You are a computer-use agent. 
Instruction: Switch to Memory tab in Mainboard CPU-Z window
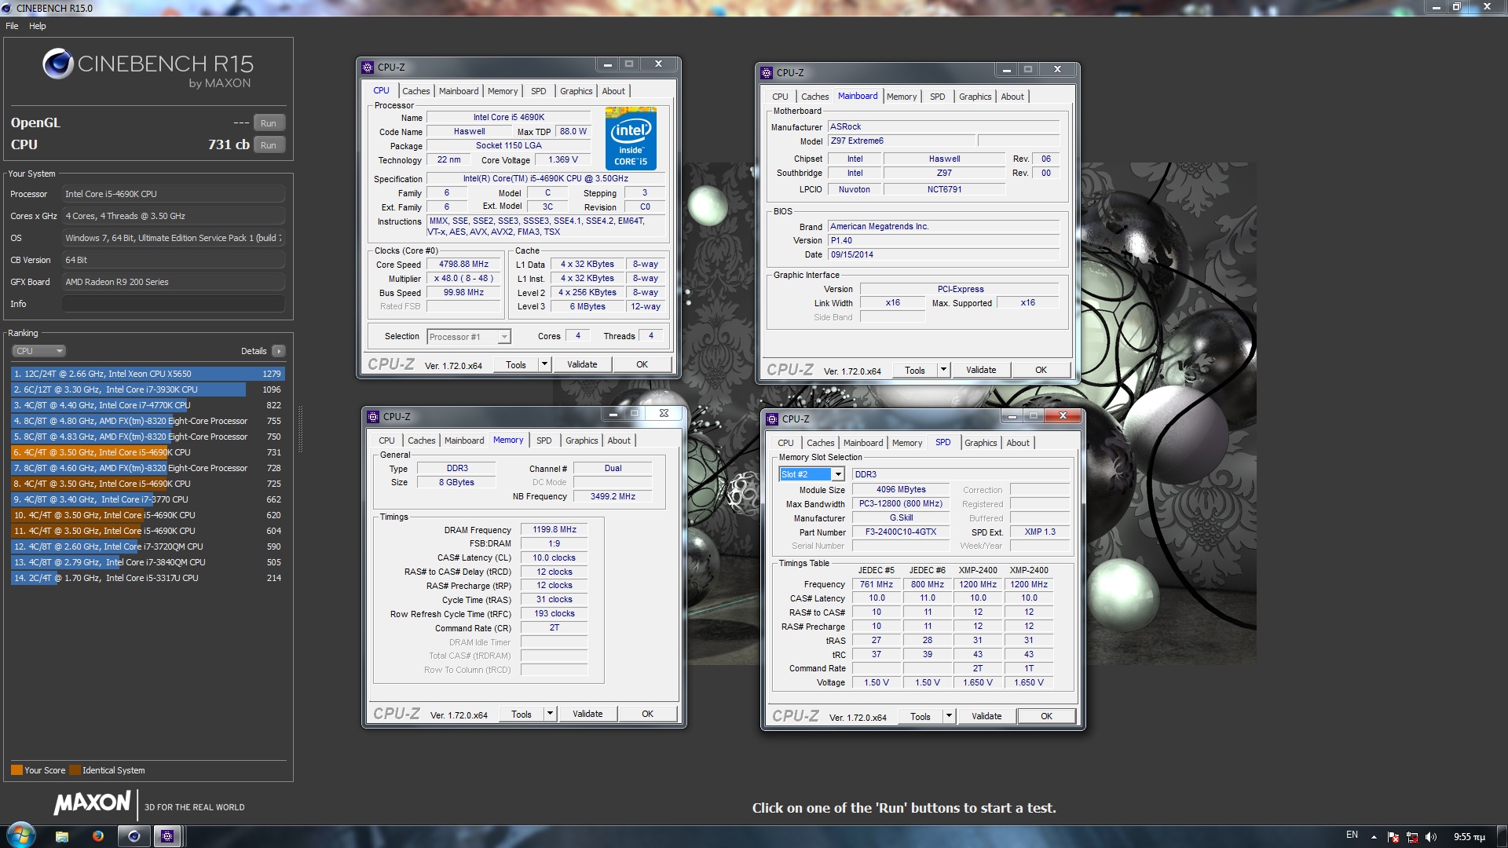pyautogui.click(x=902, y=97)
